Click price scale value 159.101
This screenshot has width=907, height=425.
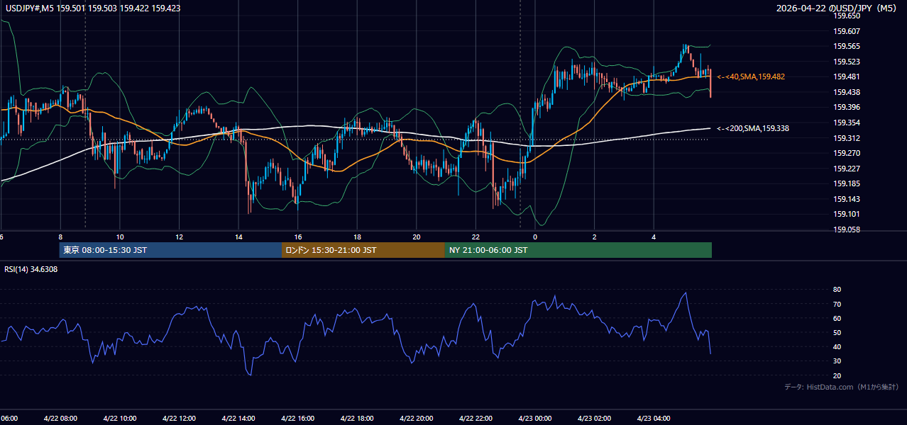[x=847, y=214]
